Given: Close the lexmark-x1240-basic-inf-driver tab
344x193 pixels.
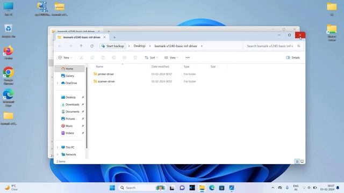Looking at the screenshot, I should 104,37.
